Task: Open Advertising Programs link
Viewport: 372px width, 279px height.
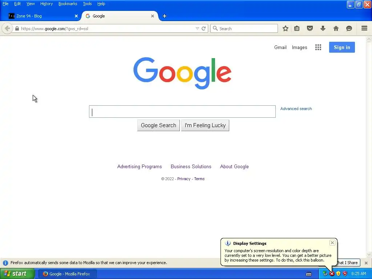Action: coord(139,166)
